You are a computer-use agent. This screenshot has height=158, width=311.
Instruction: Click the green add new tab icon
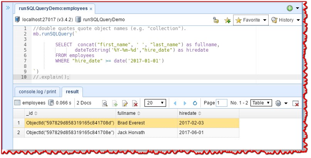coord(290,8)
